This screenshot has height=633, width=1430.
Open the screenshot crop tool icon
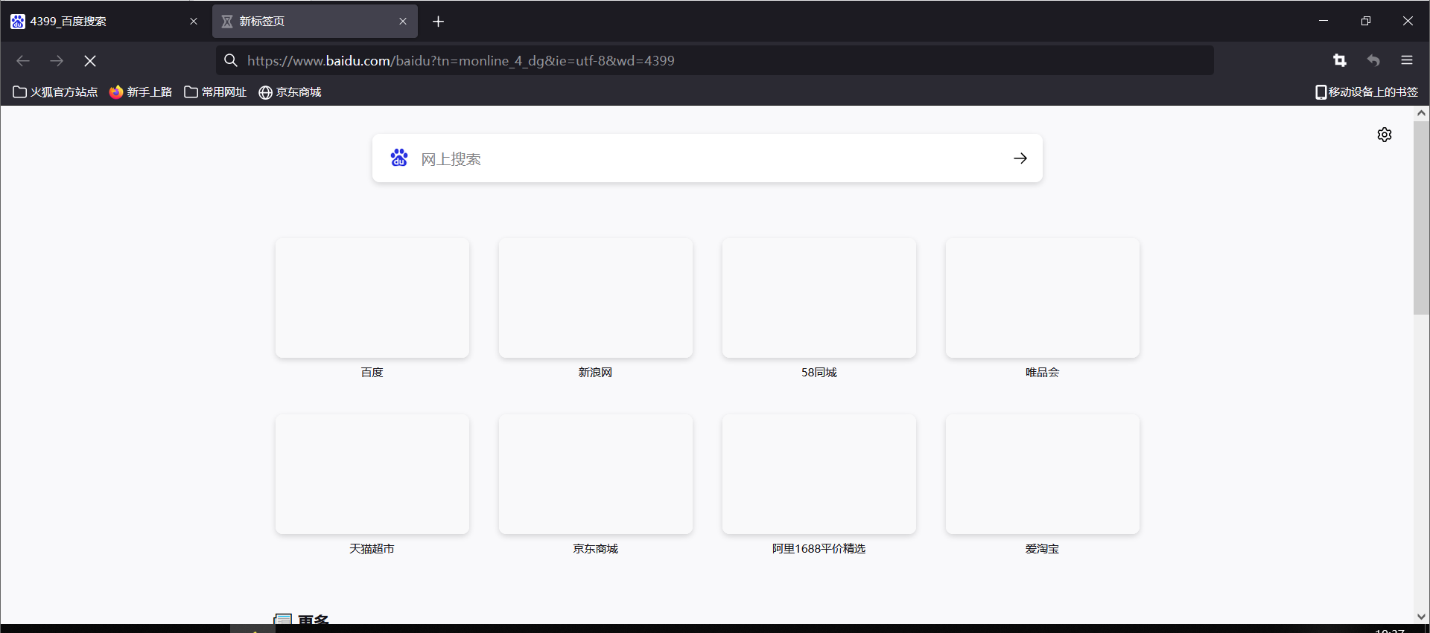[x=1340, y=60]
